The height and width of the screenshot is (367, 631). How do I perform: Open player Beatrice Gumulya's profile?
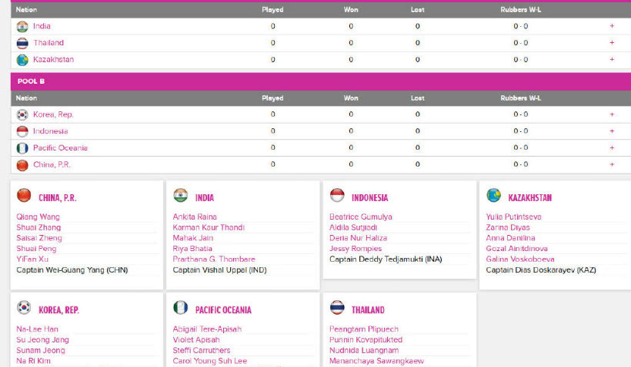tap(361, 217)
